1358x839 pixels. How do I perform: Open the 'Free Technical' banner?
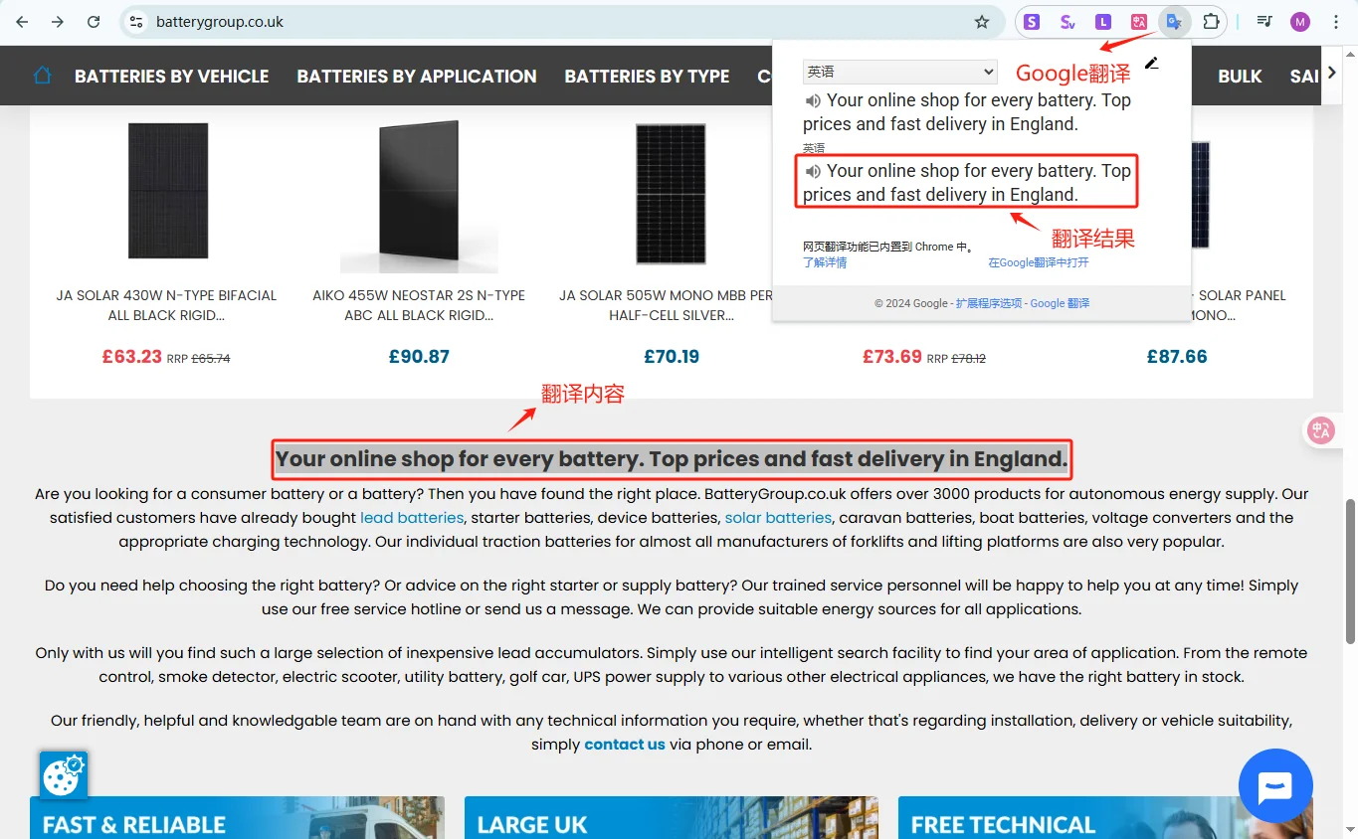point(1105,817)
